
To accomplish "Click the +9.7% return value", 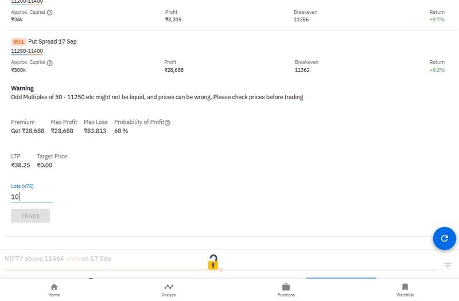I will point(437,19).
